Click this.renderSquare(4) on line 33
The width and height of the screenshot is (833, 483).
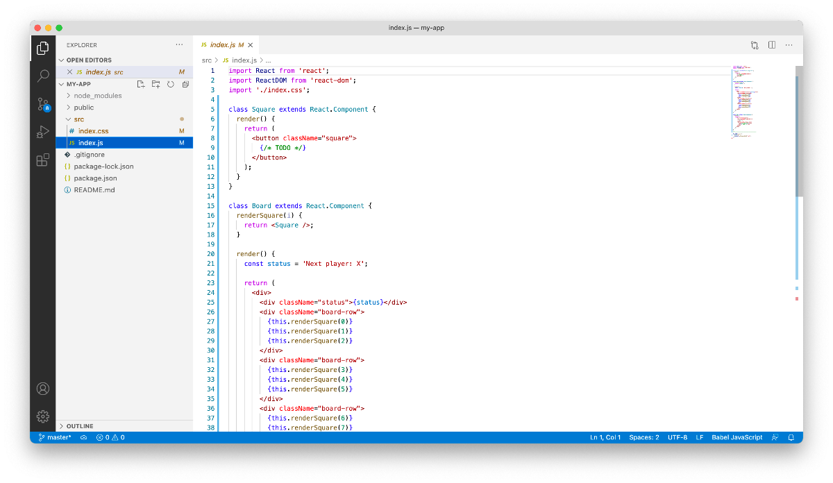(x=310, y=380)
